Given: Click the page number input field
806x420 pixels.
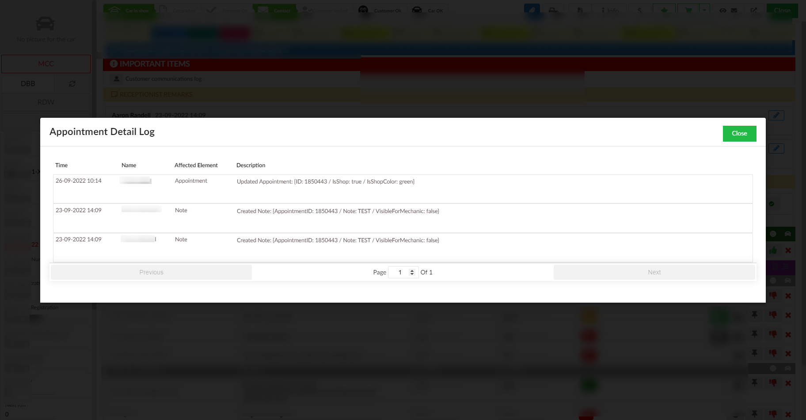Looking at the screenshot, I should 399,272.
